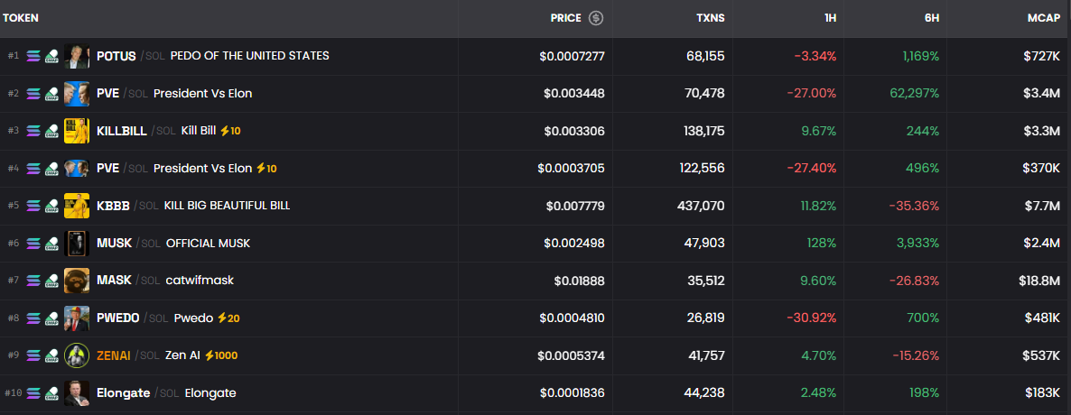Click the PumpSwap icon in KILLBILL row
The width and height of the screenshot is (1071, 415).
click(52, 131)
